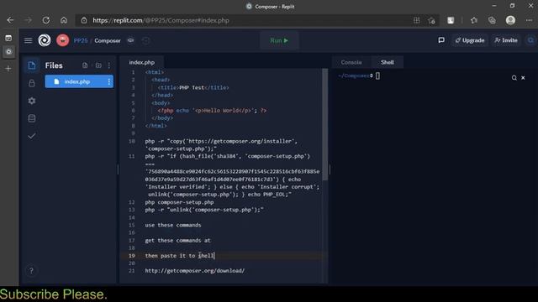Add a new folder in Files panel
This screenshot has height=302, width=538.
click(98, 65)
